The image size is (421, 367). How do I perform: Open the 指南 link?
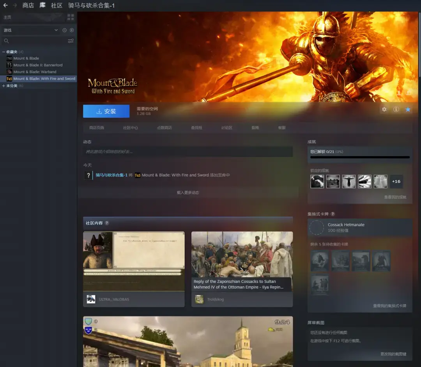(255, 128)
